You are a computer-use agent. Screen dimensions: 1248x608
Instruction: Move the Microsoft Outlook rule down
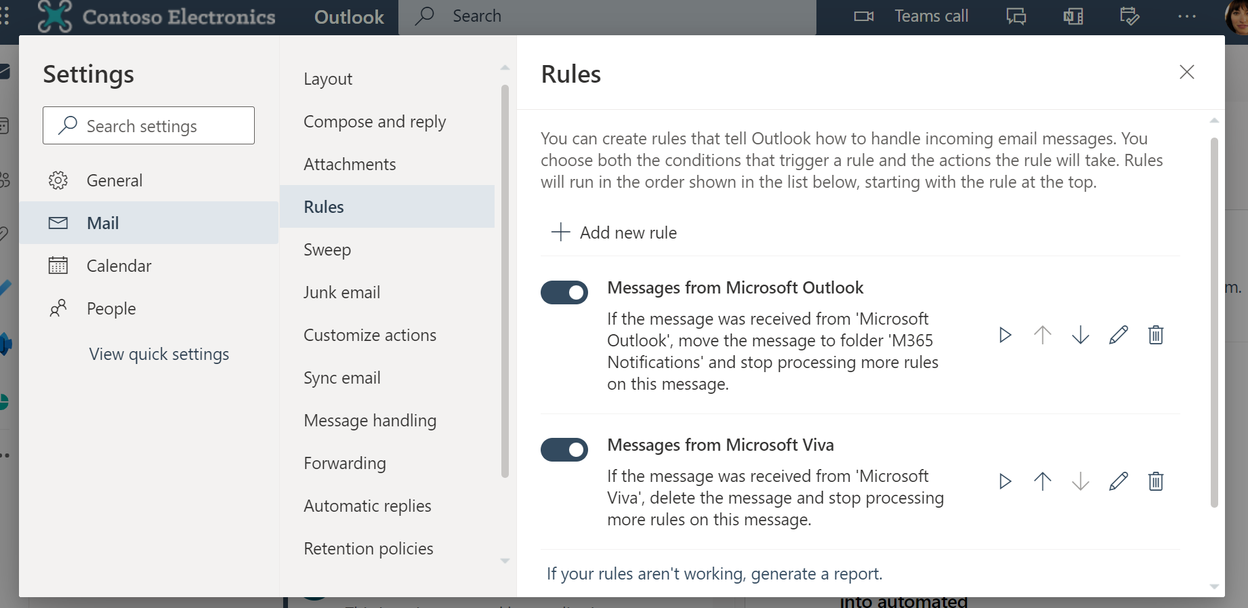point(1081,335)
